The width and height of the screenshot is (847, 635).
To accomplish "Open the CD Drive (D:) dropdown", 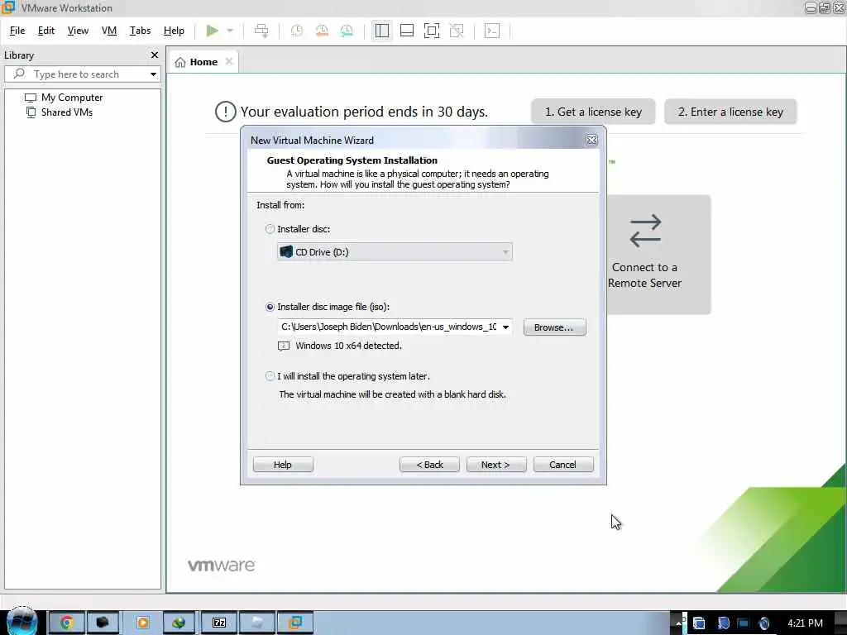I will [x=395, y=251].
